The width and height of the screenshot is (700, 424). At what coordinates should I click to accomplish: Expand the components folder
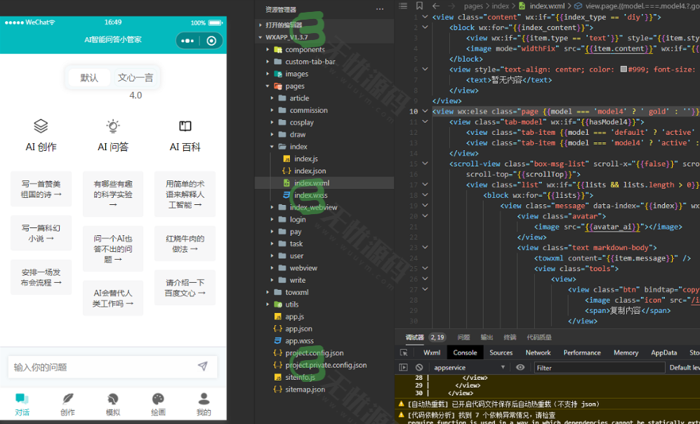pos(304,50)
